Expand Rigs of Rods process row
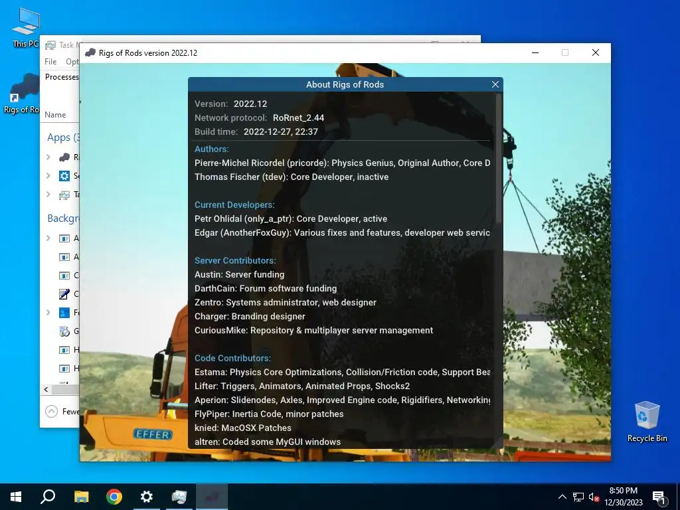Image resolution: width=680 pixels, height=510 pixels. click(48, 157)
